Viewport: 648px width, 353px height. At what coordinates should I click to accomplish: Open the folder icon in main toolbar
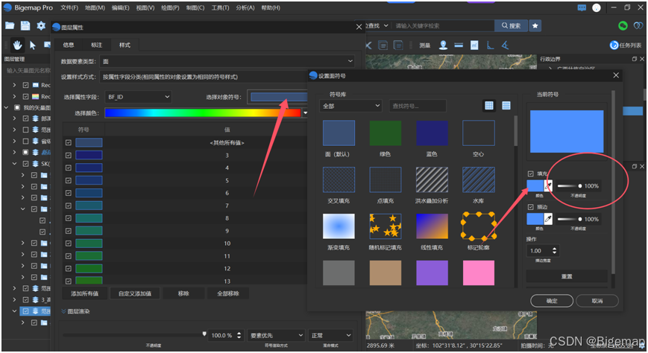coord(10,25)
